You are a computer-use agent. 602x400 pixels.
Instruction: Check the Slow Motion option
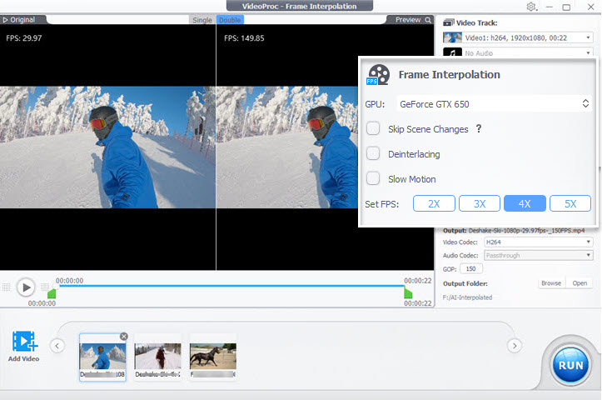click(x=374, y=178)
